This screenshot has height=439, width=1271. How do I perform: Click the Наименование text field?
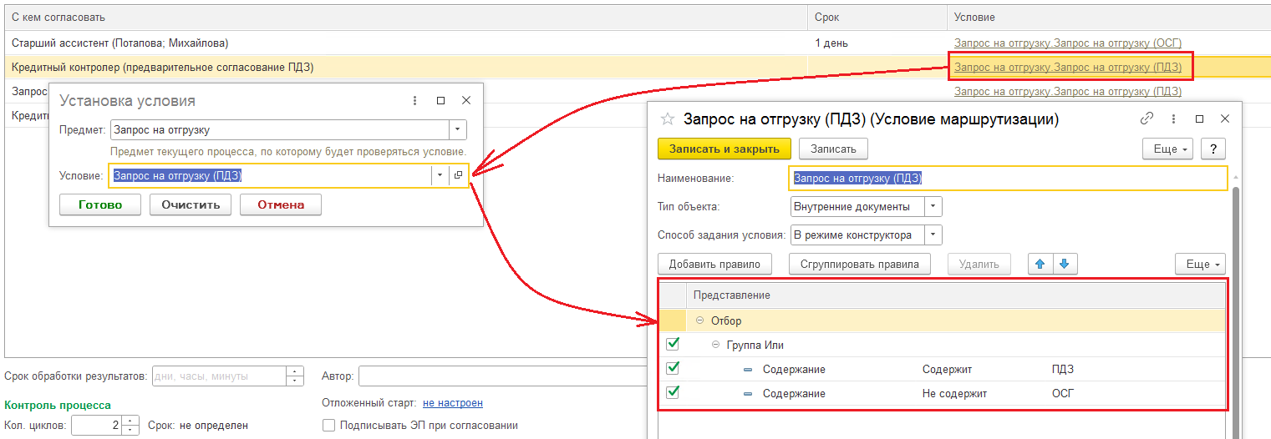(x=1007, y=178)
